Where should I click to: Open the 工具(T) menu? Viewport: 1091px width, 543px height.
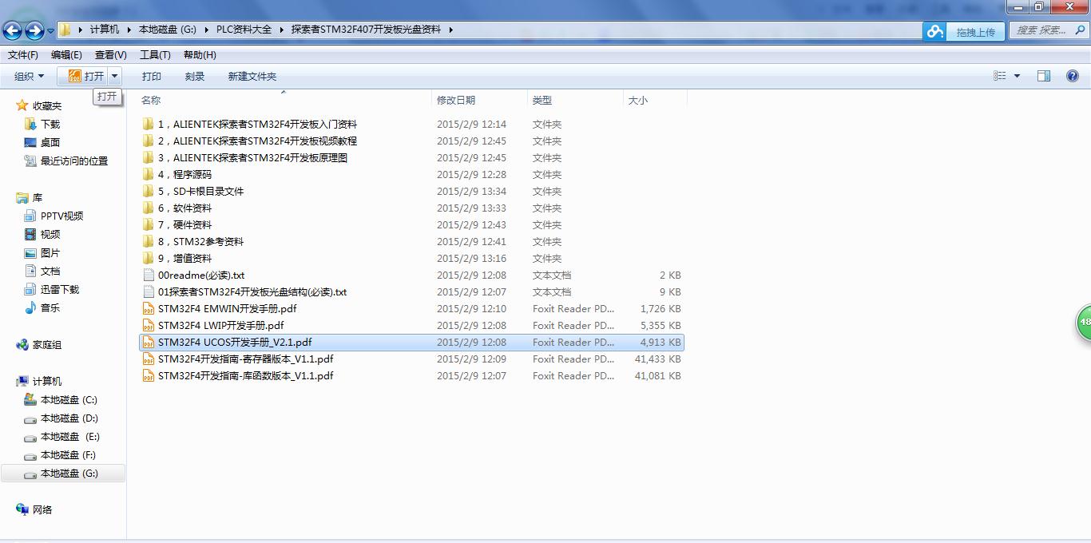coord(155,55)
